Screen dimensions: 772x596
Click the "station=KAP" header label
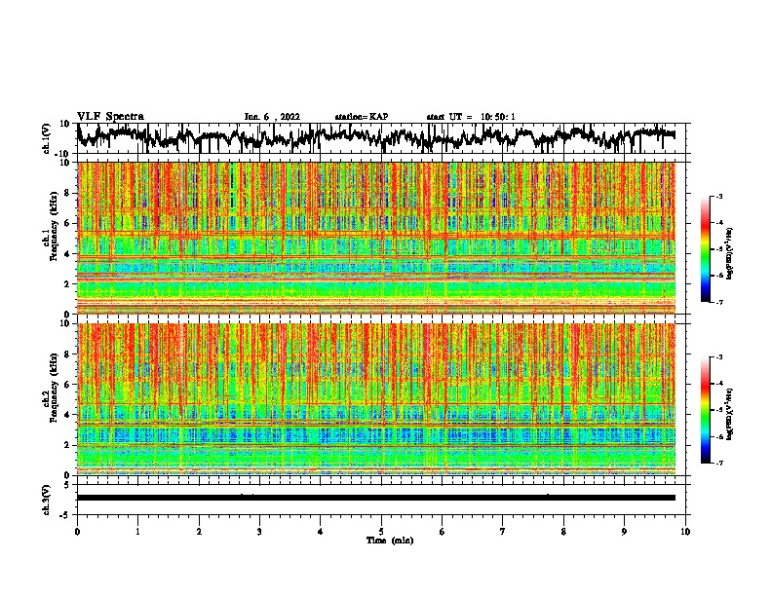[x=362, y=117]
